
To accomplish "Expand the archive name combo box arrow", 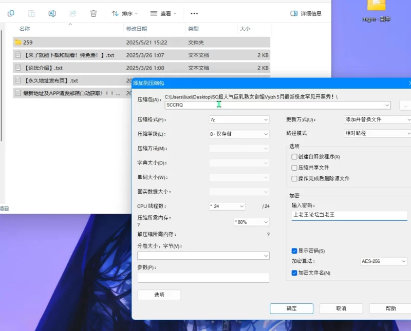I will (387, 105).
